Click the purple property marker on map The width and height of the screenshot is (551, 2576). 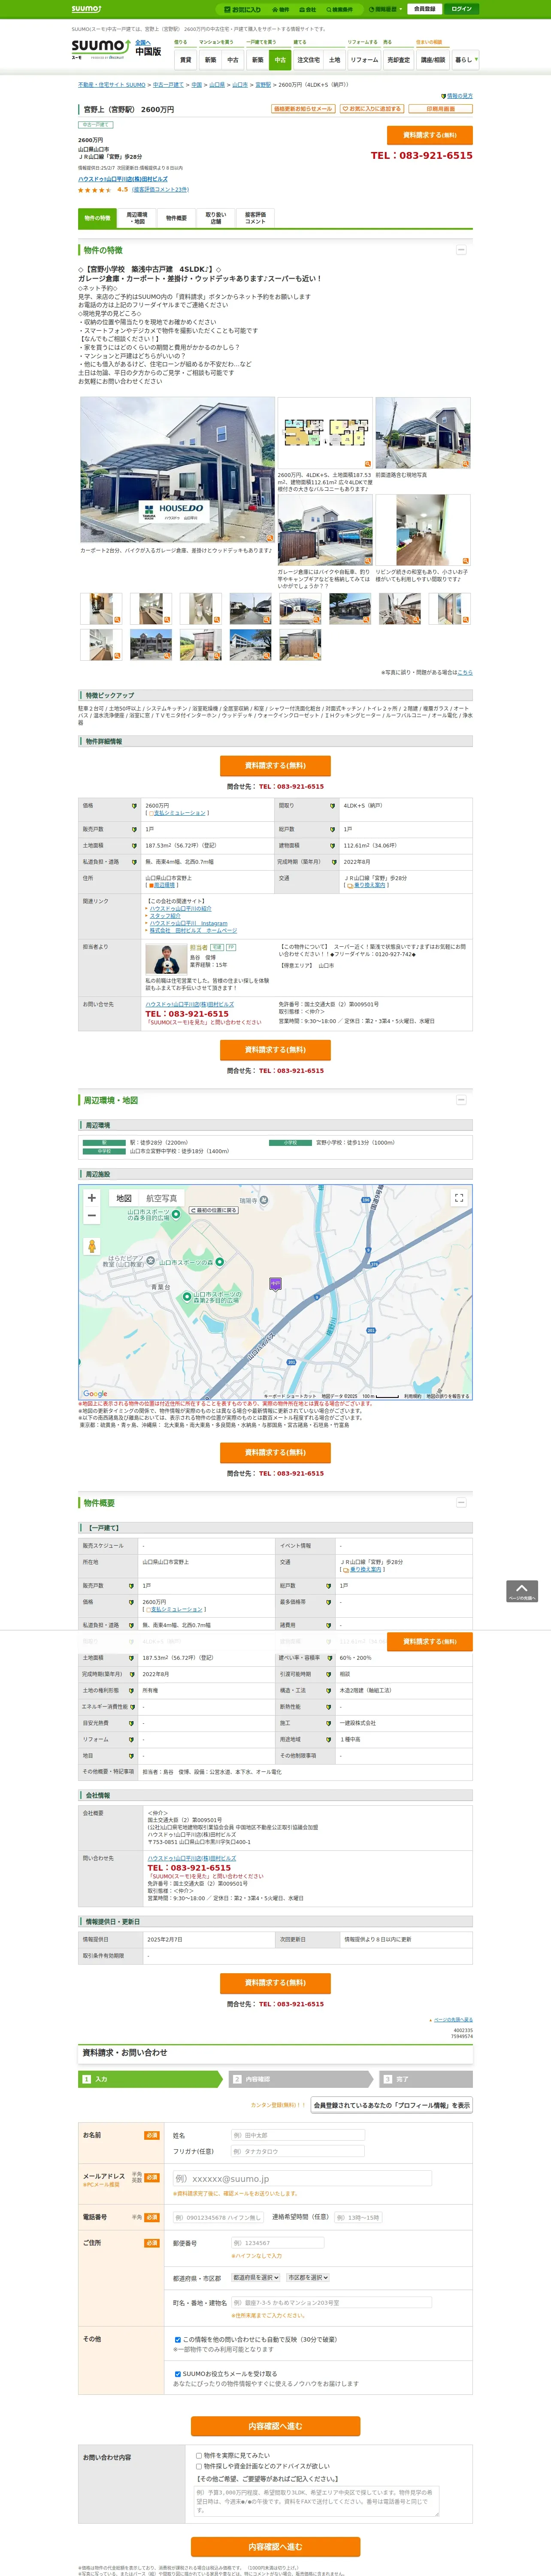[x=275, y=1284]
